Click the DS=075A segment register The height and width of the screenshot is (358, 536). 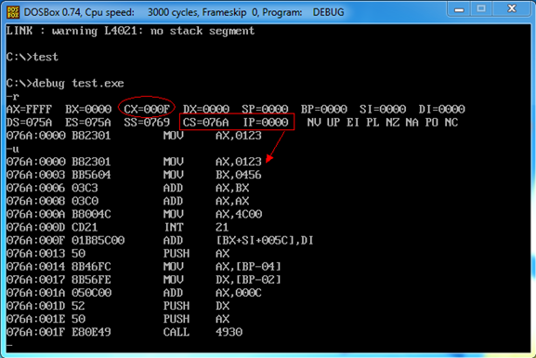pyautogui.click(x=29, y=122)
